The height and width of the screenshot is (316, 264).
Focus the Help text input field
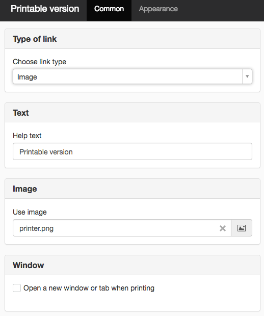[x=133, y=151]
